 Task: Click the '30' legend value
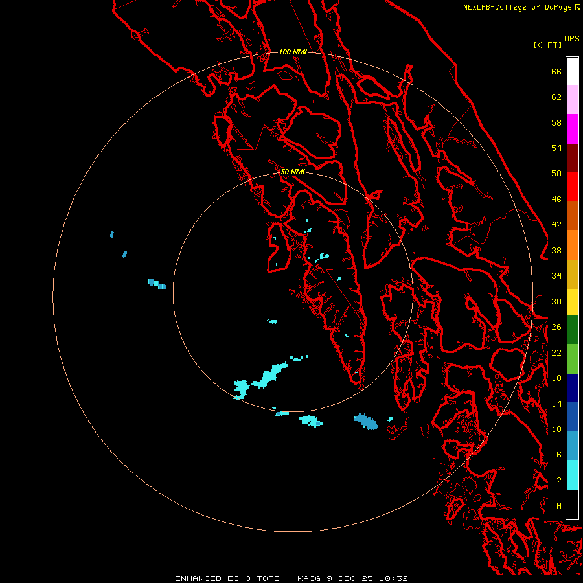(x=556, y=301)
